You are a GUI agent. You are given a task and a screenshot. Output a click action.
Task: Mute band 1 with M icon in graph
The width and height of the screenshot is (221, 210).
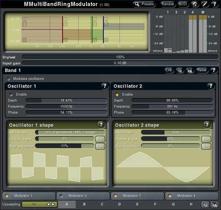(24, 19)
